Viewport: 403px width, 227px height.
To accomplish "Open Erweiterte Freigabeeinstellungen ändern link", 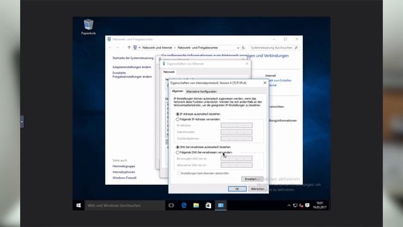I will (x=132, y=74).
